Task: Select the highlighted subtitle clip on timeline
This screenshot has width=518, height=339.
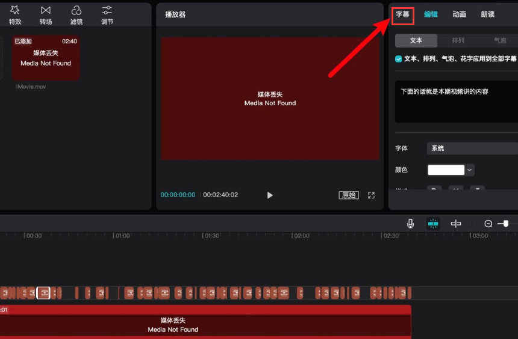Action: coord(43,293)
